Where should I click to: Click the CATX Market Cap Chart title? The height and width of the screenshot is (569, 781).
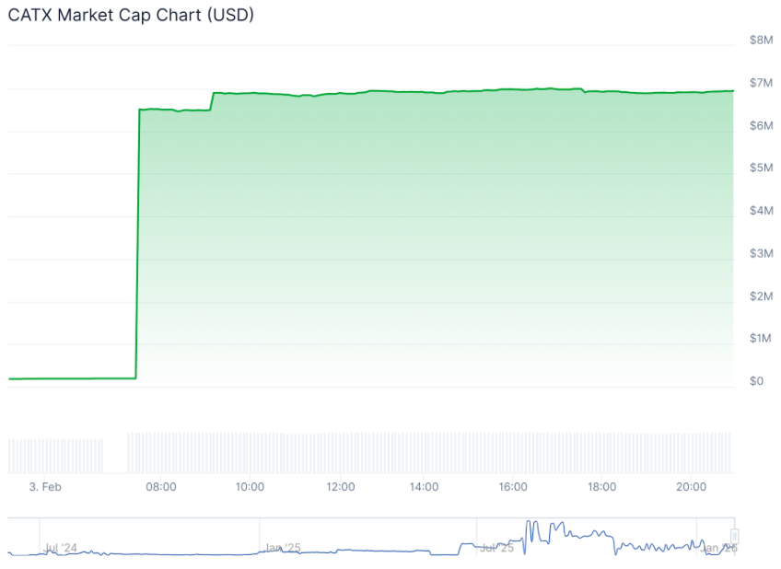coord(131,16)
